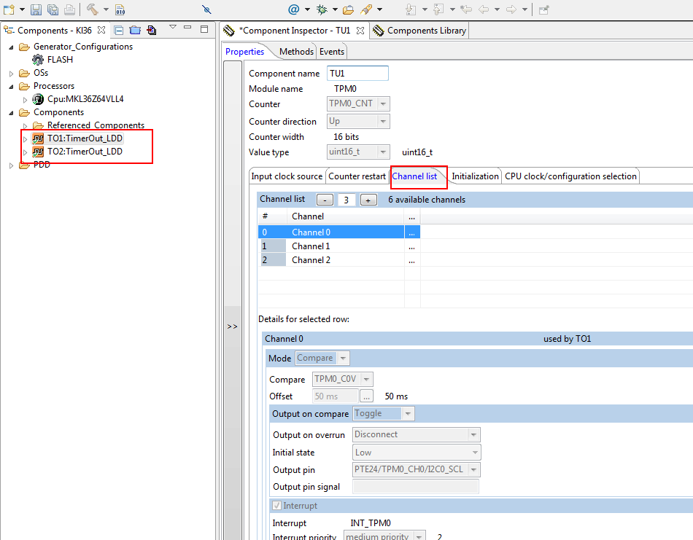
Task: Click the Back navigation arrow icon
Action: click(484, 9)
